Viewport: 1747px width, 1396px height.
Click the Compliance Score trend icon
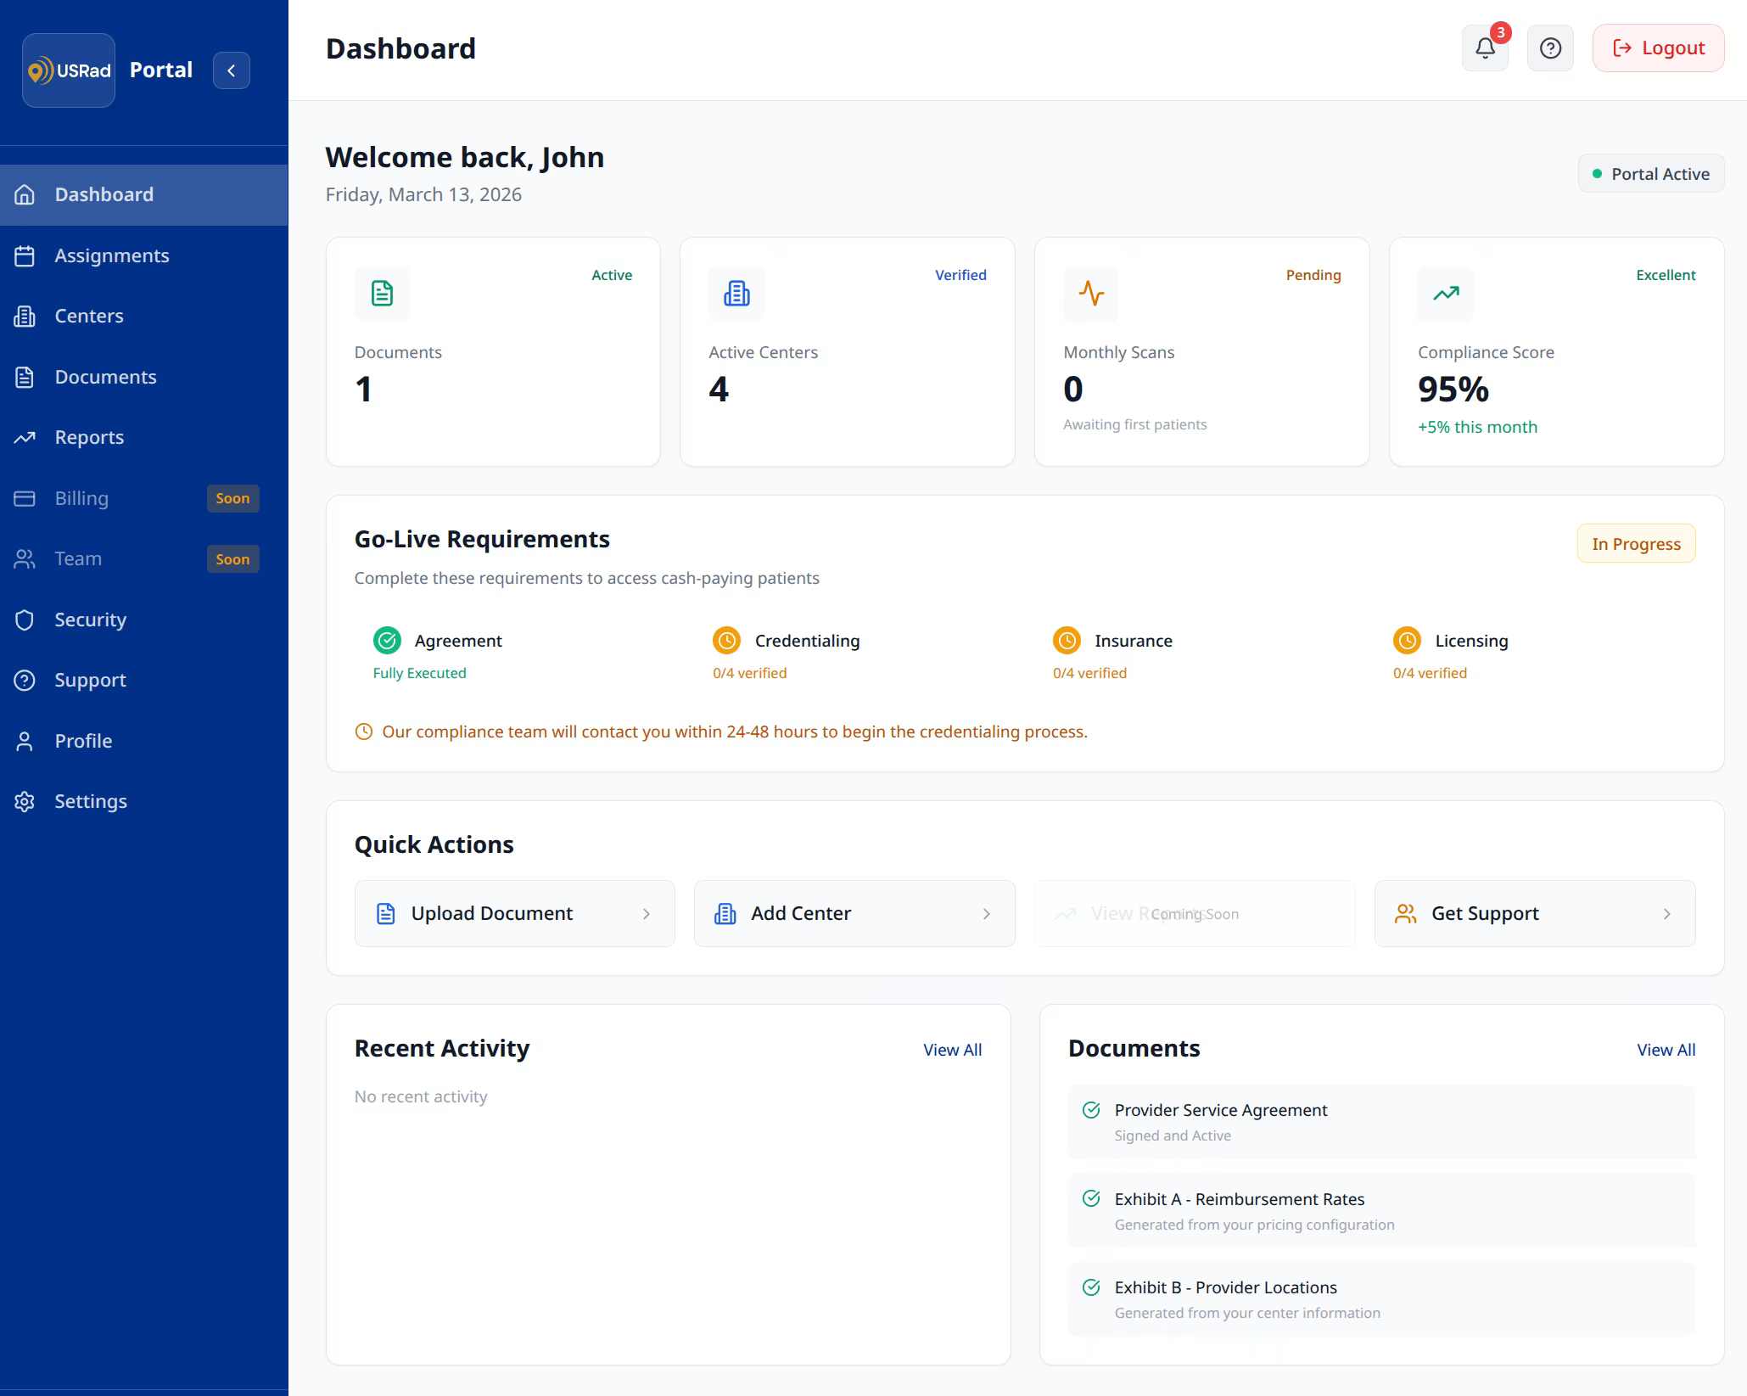pos(1444,294)
